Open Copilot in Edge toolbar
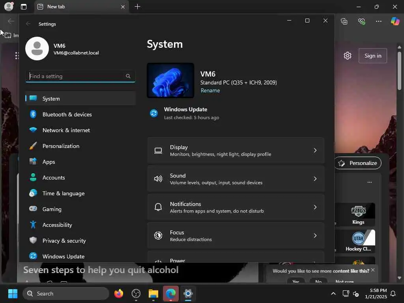 tap(395, 21)
